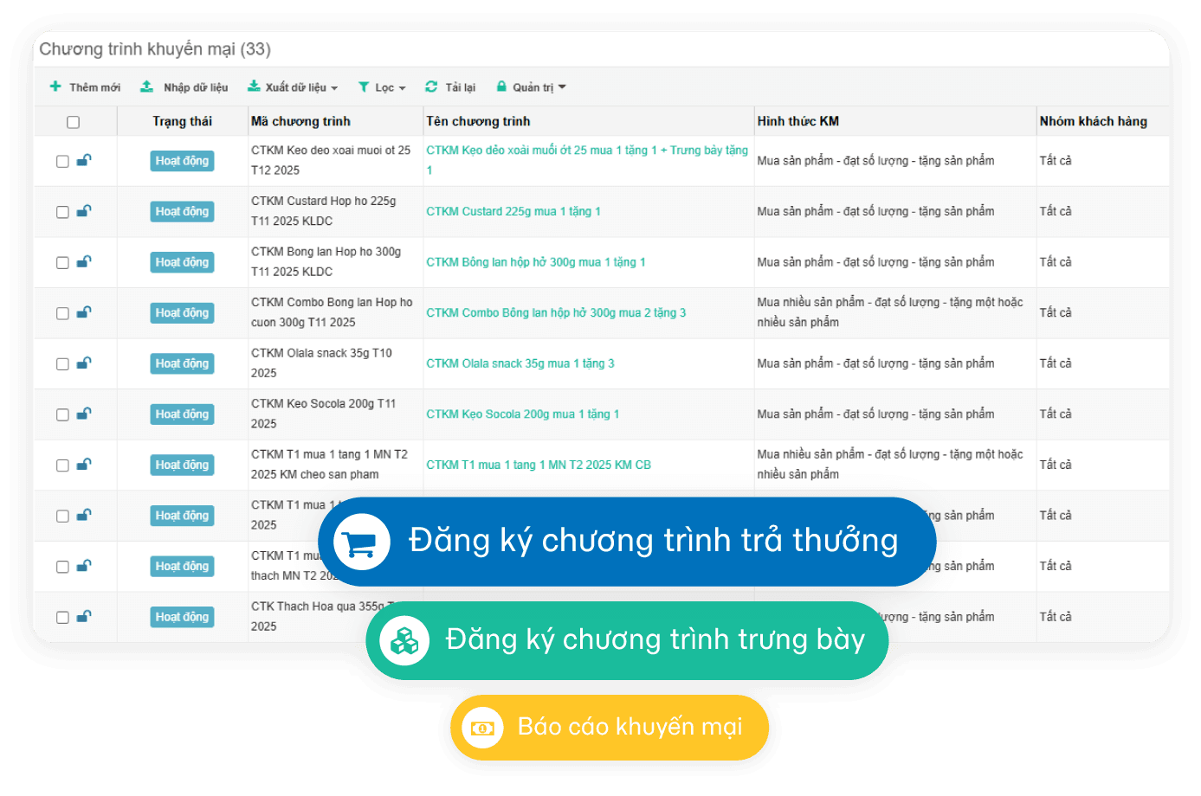
Task: Select checkbox for CTKM Keo Socola 200g row
Action: tap(62, 415)
